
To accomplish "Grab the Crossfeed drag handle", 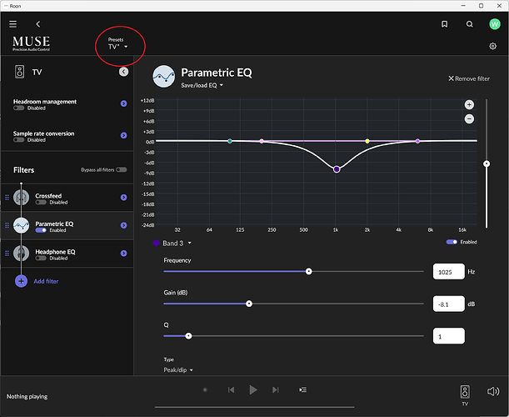I will pyautogui.click(x=7, y=198).
